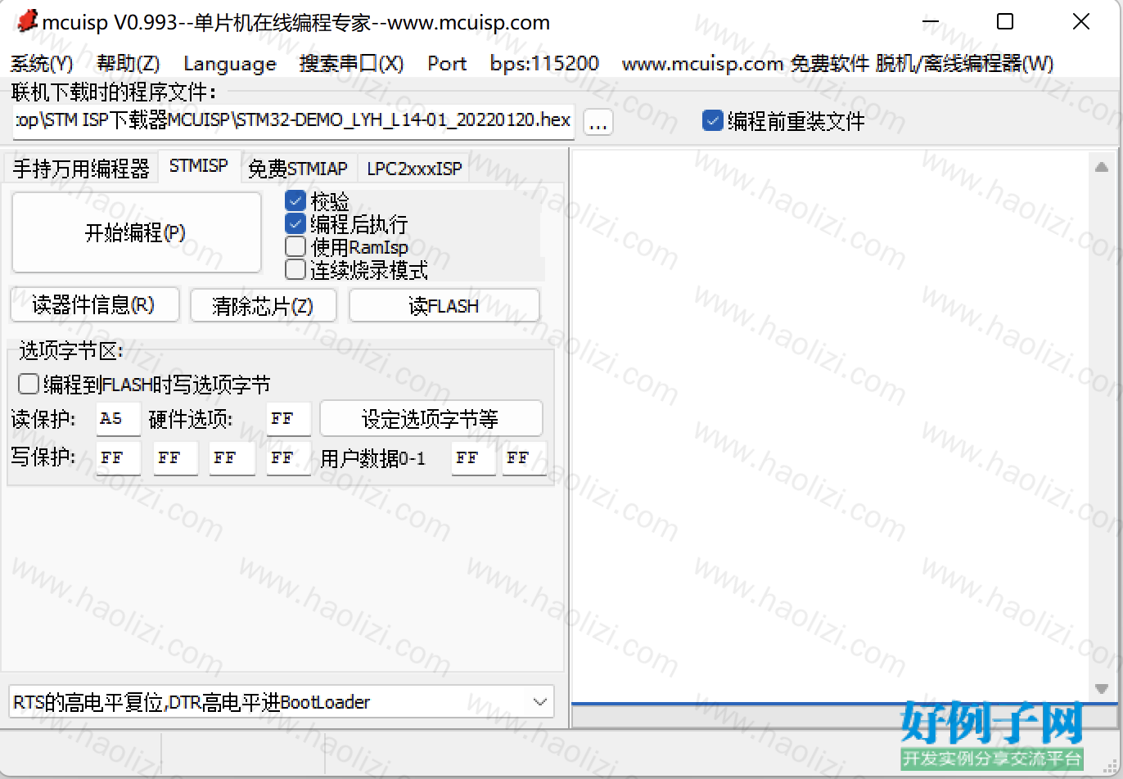Switch to 手持万用编程器 tab
The height and width of the screenshot is (779, 1123).
81,169
